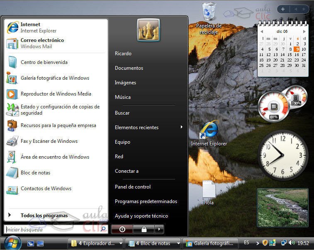Click the sidebar add gadget plus button
Image resolution: width=314 pixels, height=250 pixels.
coord(283,9)
